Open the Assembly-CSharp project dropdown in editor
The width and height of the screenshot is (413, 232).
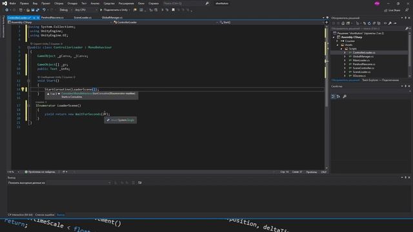coord(60,23)
